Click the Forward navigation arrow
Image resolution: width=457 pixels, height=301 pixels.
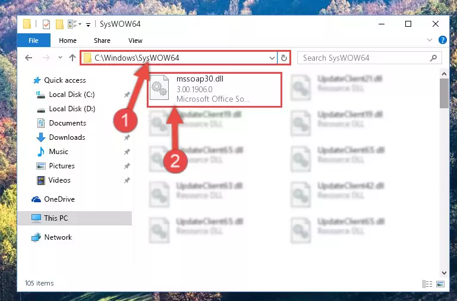coord(46,58)
